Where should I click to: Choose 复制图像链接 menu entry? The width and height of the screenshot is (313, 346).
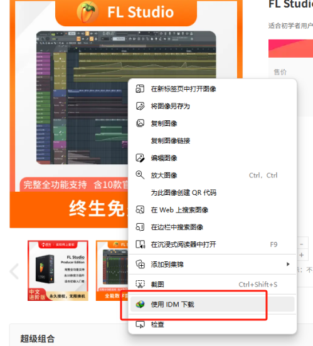click(x=212, y=140)
